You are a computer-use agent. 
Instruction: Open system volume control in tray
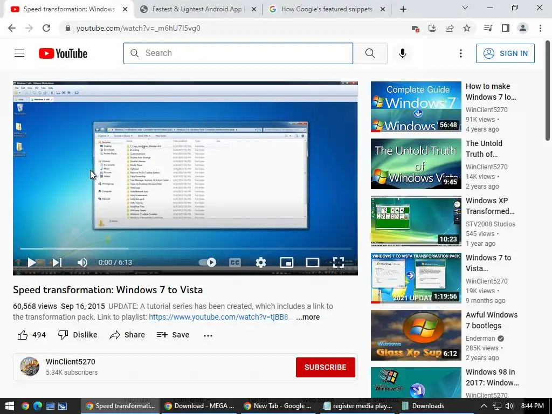[509, 406]
